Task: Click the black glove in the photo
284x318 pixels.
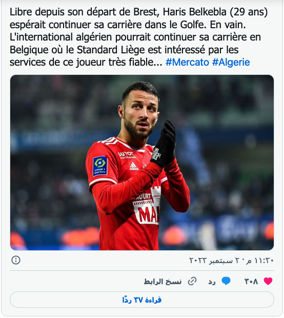Action: click(x=164, y=145)
